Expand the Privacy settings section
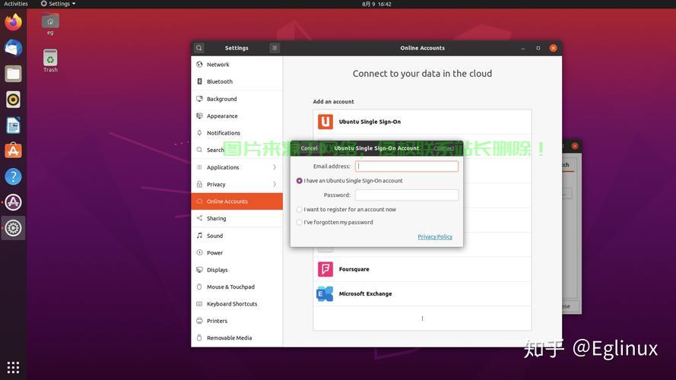The image size is (676, 380). (x=236, y=185)
